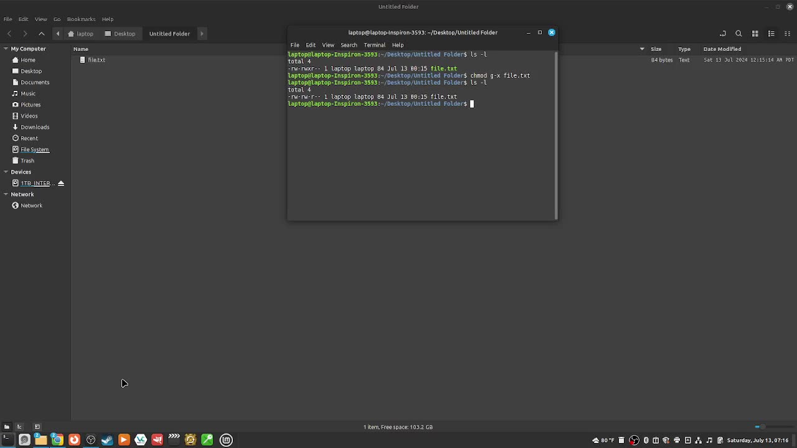This screenshot has width=797, height=448.
Task: Click the music note tray icon
Action: pyautogui.click(x=709, y=441)
